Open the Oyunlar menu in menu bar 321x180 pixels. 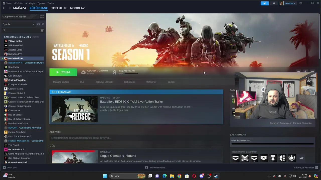[41, 3]
